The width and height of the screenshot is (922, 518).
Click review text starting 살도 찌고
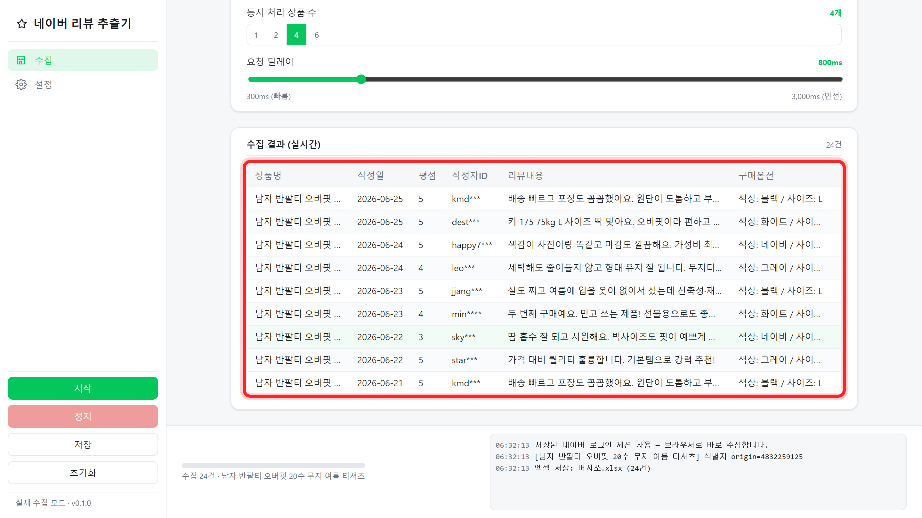(615, 291)
